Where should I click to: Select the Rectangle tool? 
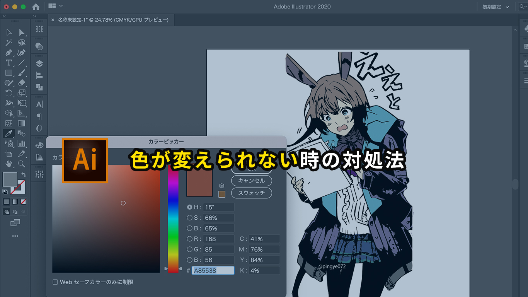[9, 73]
